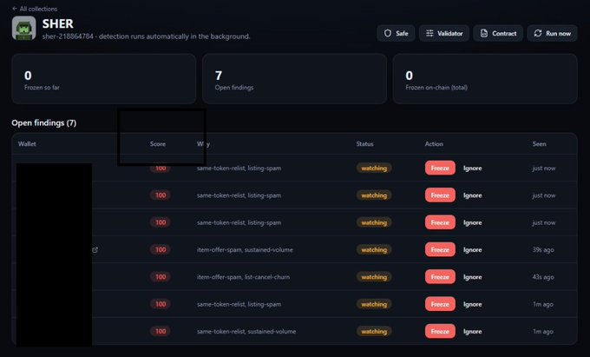Trigger detection with Run now
The height and width of the screenshot is (357, 590).
(x=553, y=33)
